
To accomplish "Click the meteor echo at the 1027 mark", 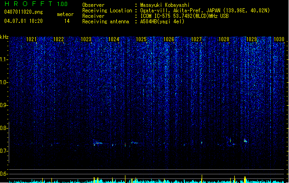I will point(202,143).
